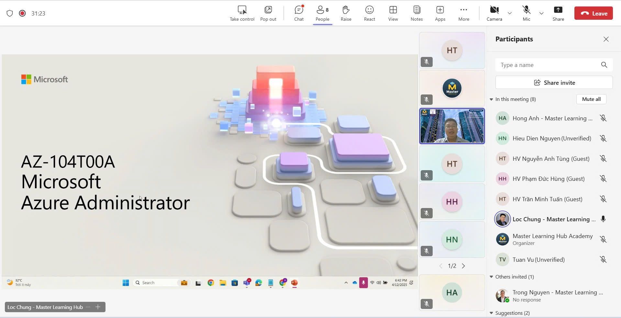Image resolution: width=621 pixels, height=318 pixels.
Task: Open React emoji options
Action: (370, 14)
